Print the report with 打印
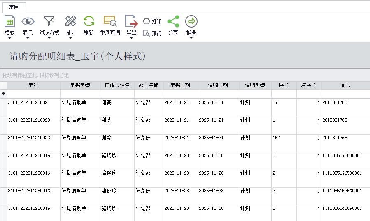The width and height of the screenshot is (370, 221). [x=152, y=21]
